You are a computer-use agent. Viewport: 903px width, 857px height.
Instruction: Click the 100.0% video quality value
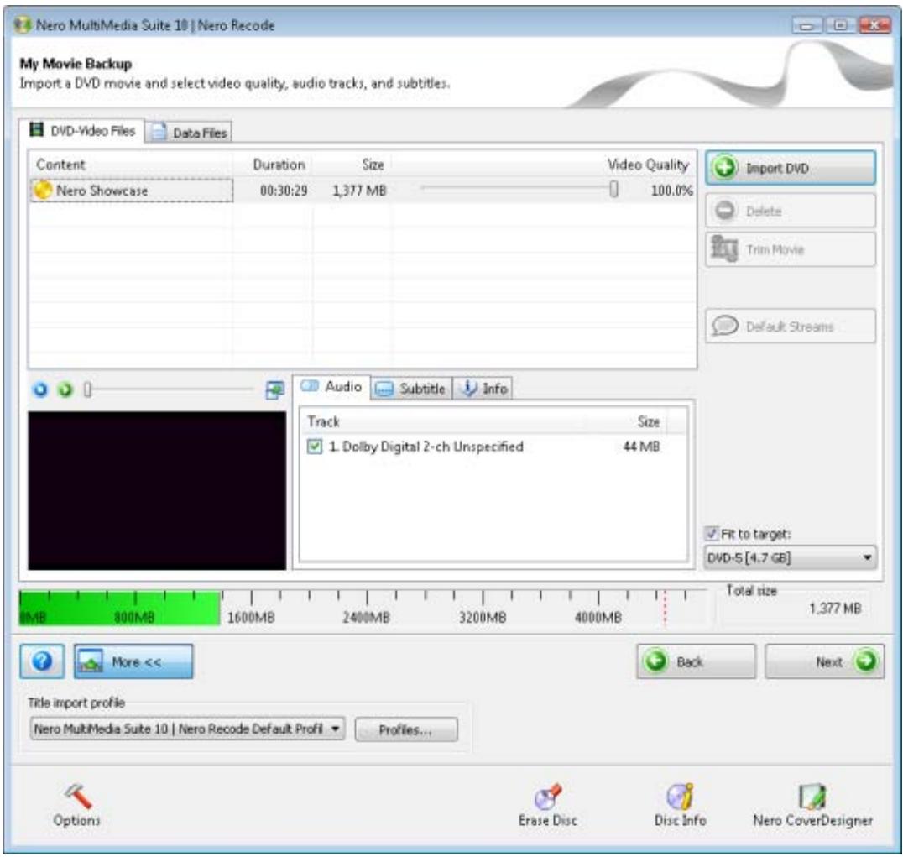point(671,191)
